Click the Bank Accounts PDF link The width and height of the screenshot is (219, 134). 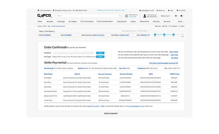[171, 63]
